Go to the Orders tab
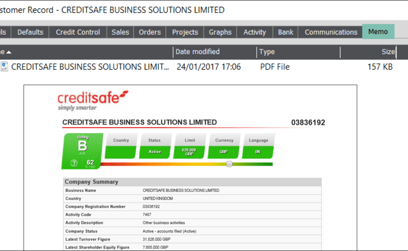 (x=150, y=32)
